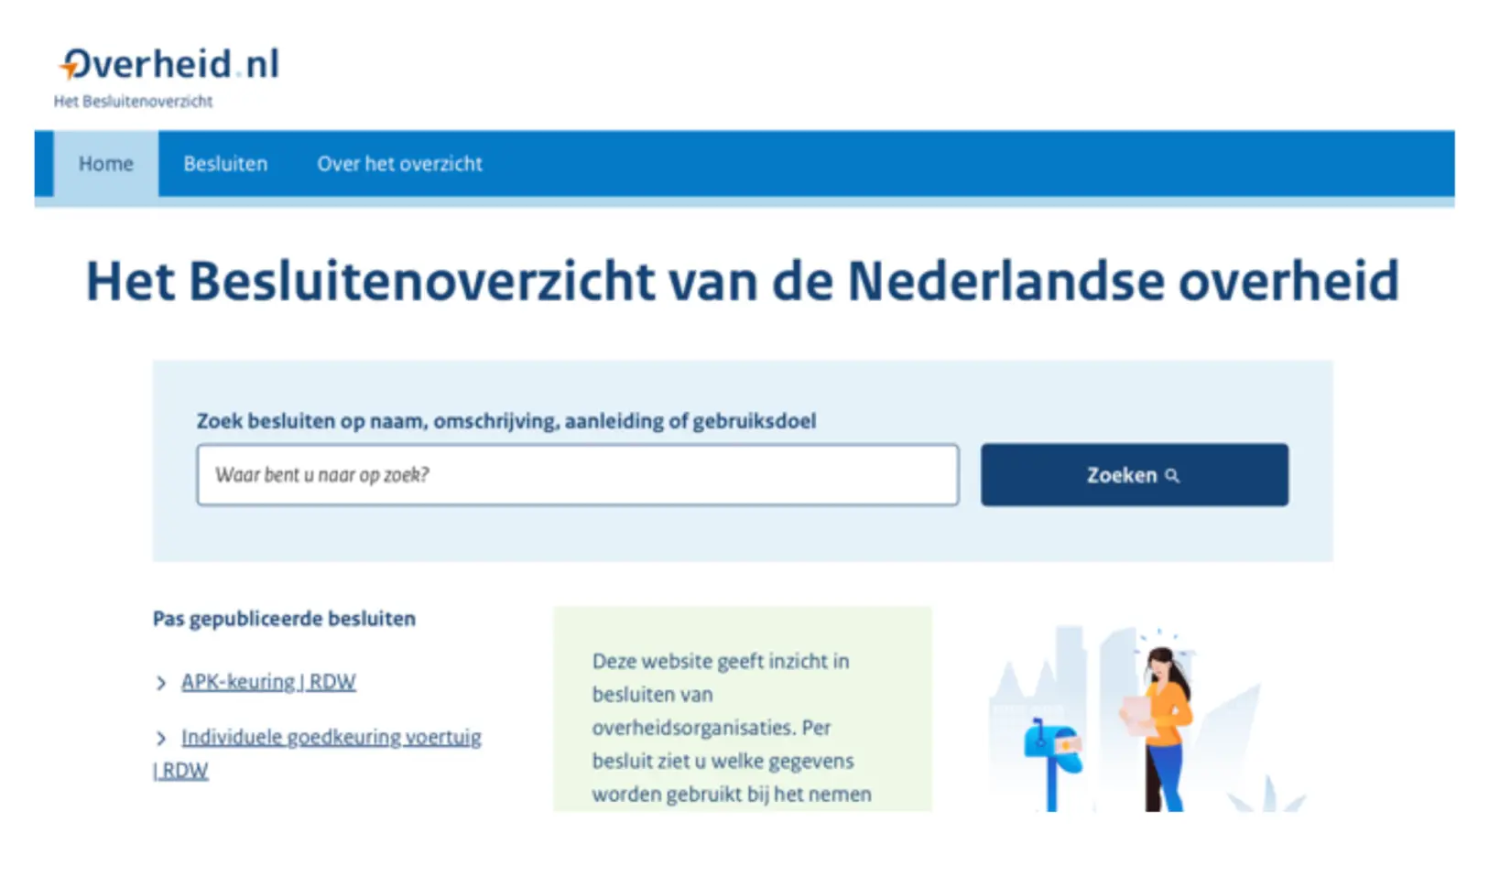Image resolution: width=1500 pixels, height=887 pixels.
Task: Open Individuele goedkeuring voertuig | RDW link
Action: tap(318, 753)
